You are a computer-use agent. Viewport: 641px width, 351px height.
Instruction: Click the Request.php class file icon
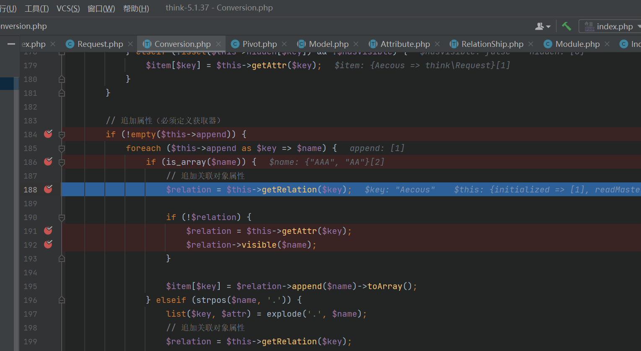[70, 44]
